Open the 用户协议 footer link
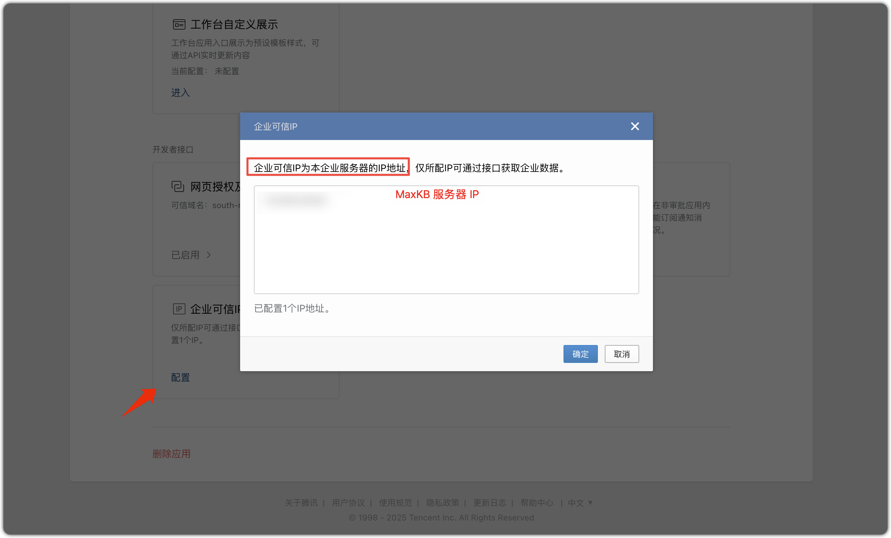Screen dimensions: 891x538 click(348, 503)
